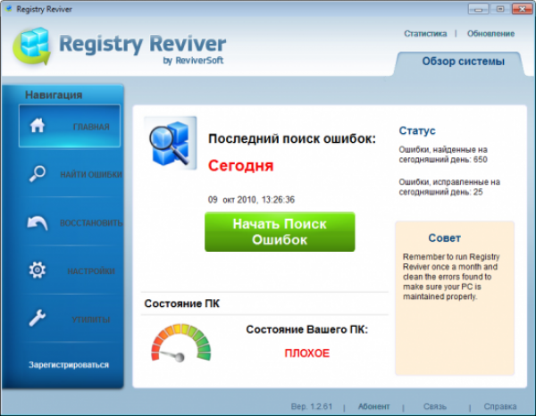Open Справка footer link

click(x=499, y=406)
